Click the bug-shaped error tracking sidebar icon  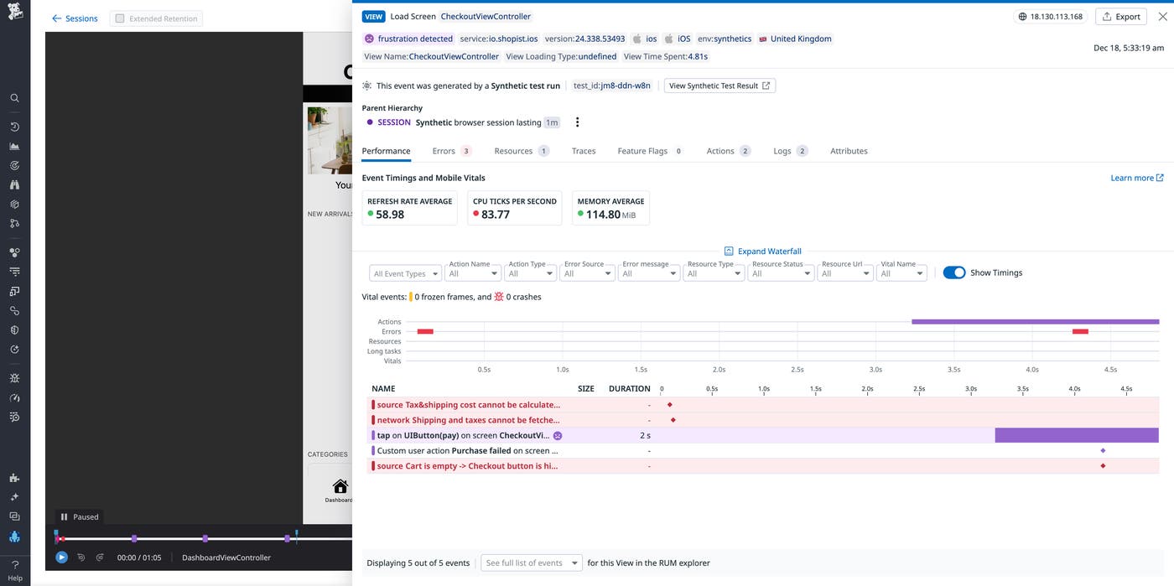coord(13,377)
